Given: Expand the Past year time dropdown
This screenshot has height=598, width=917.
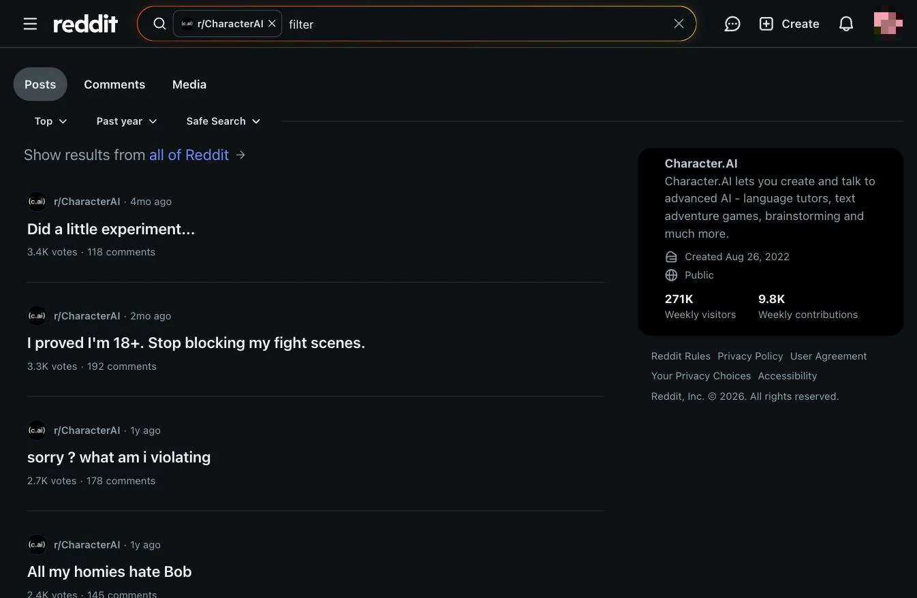Looking at the screenshot, I should [127, 121].
